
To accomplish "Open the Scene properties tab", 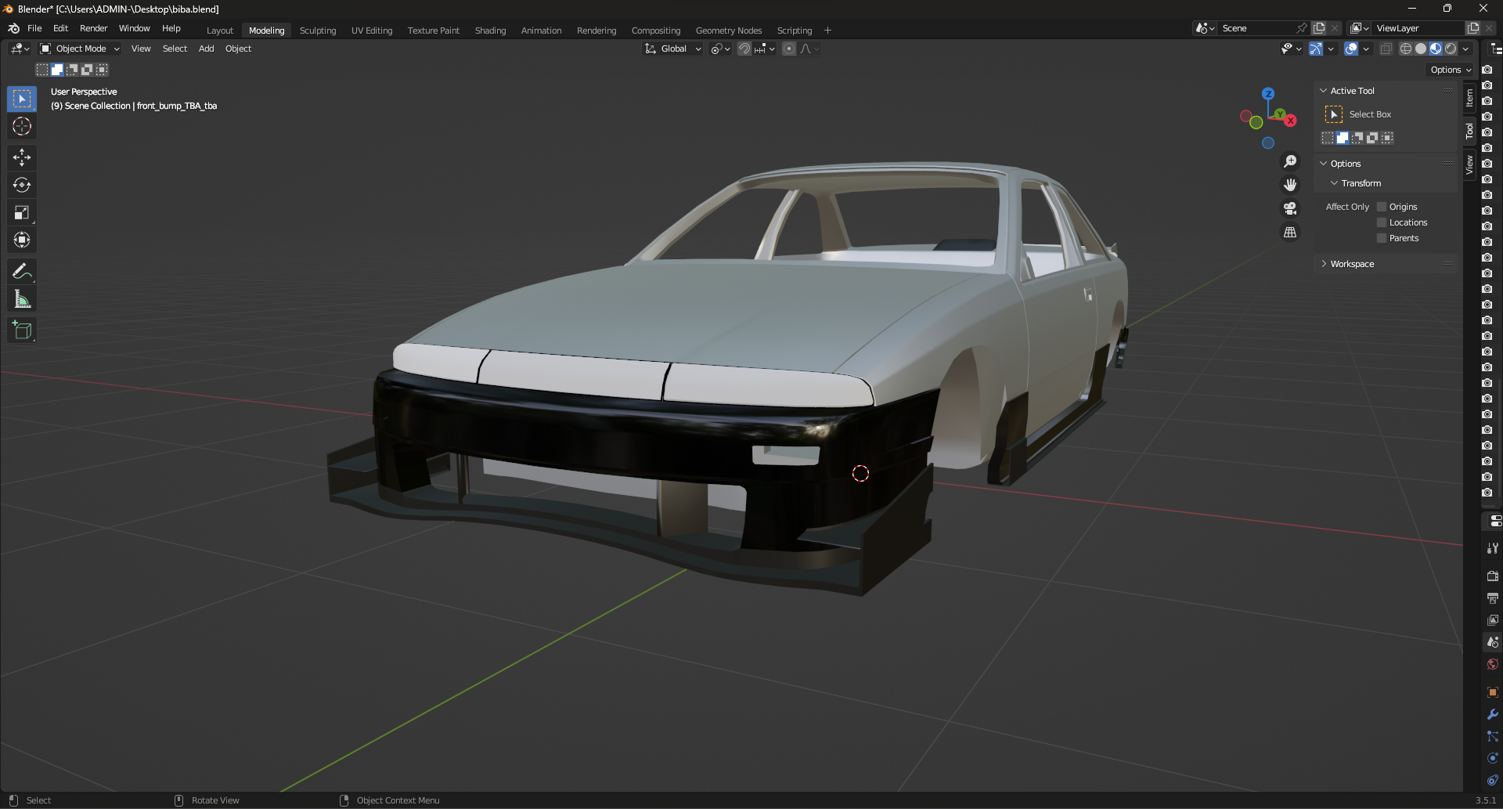I will pyautogui.click(x=1493, y=642).
